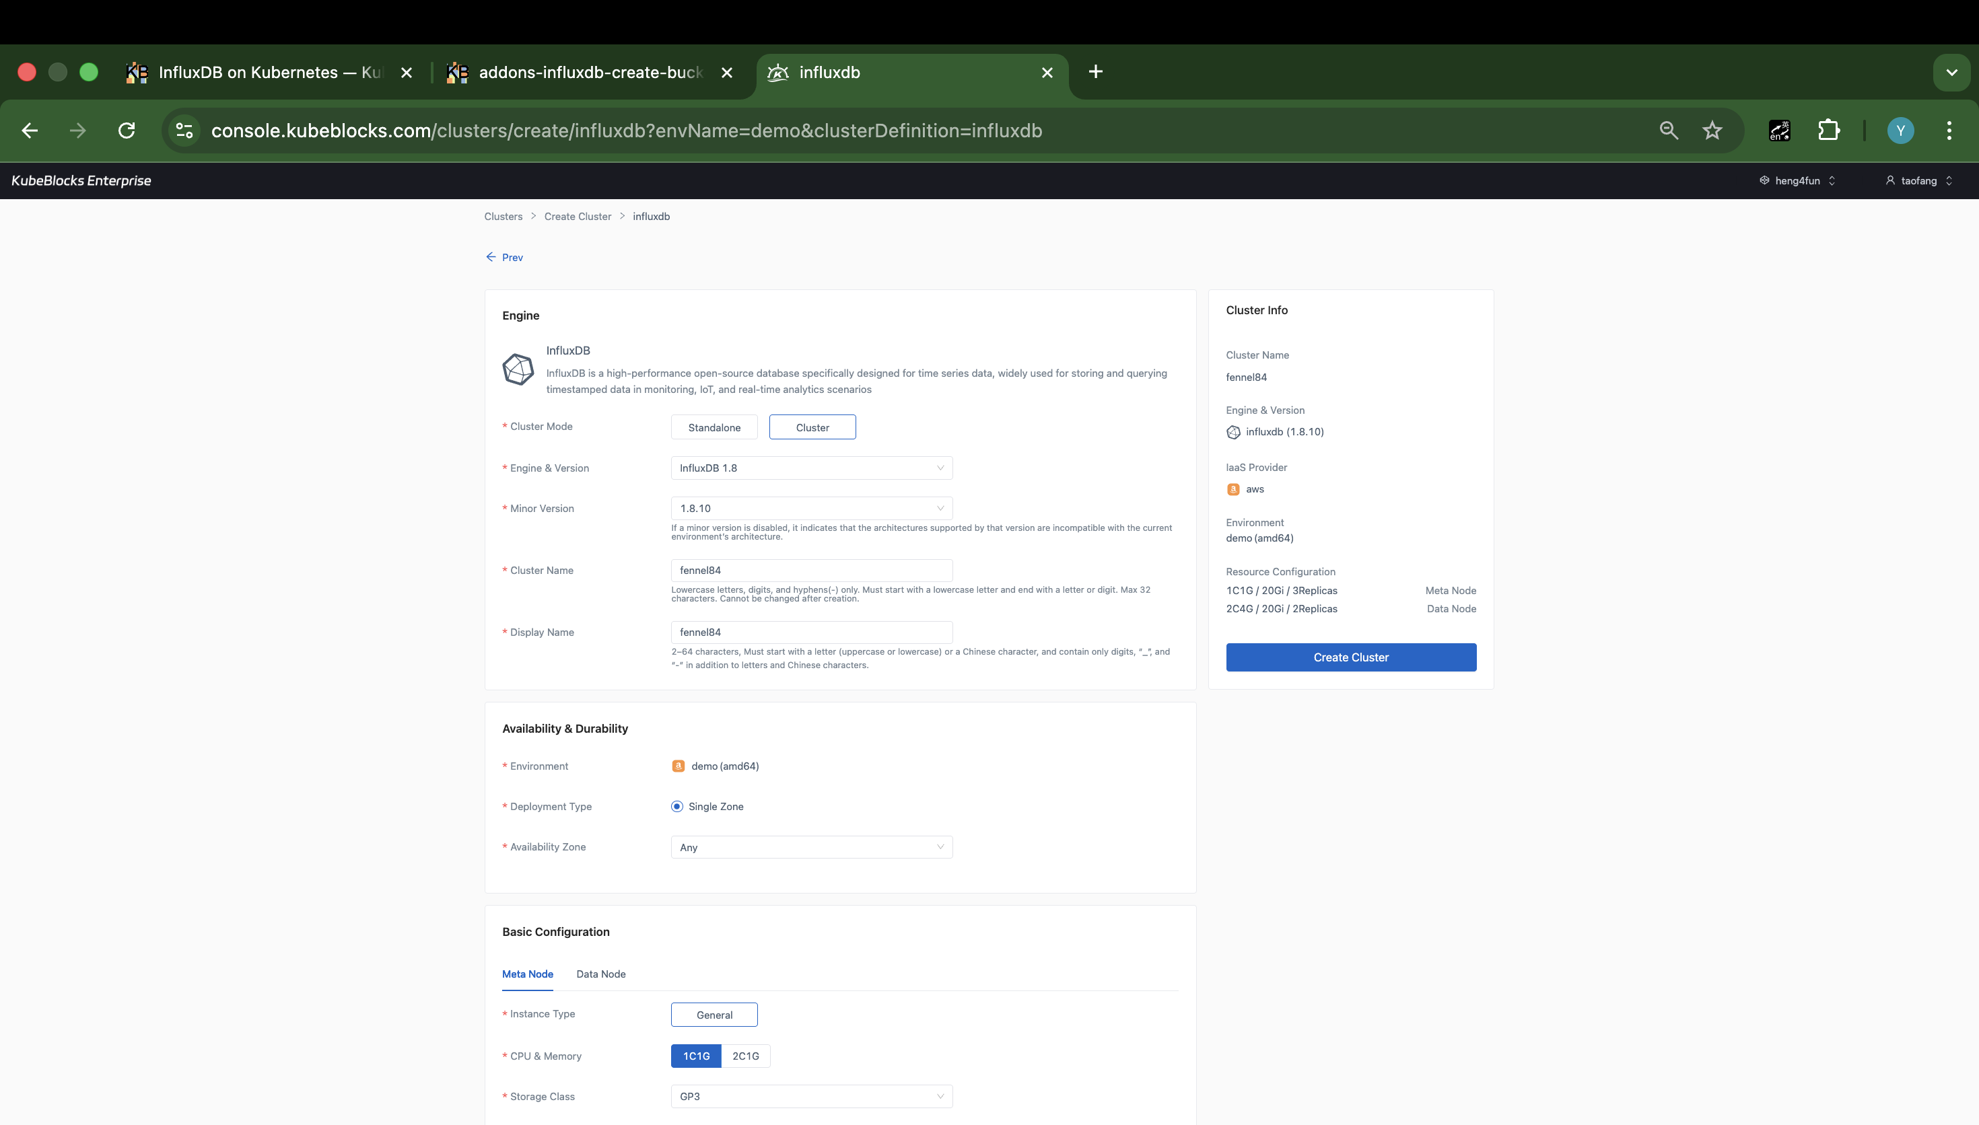Screen dimensions: 1979x1125
Task: Open the Chrome three-dot menu
Action: [1949, 131]
